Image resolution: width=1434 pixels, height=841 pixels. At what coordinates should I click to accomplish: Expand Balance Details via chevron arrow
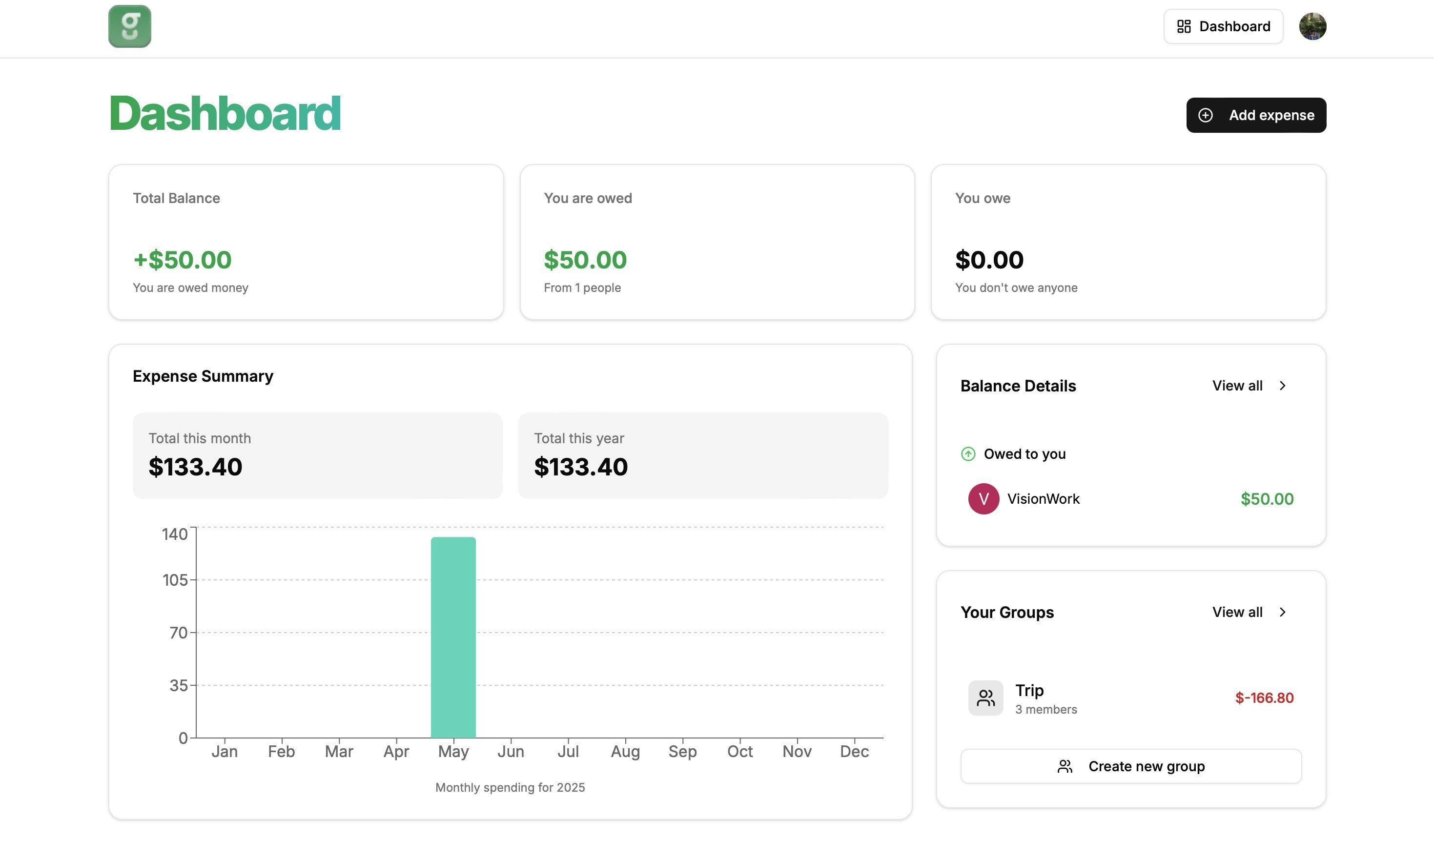point(1283,386)
